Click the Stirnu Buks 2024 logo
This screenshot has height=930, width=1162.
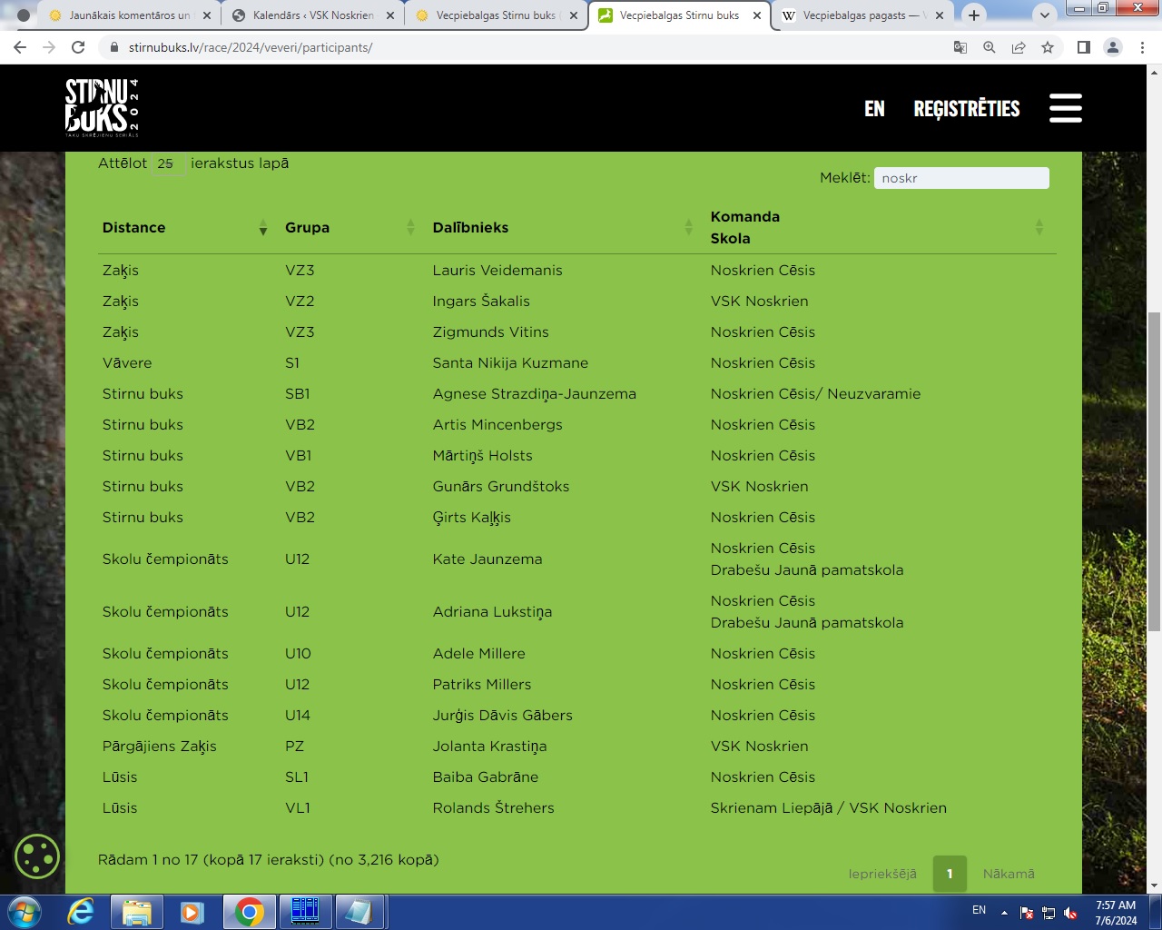(x=102, y=107)
